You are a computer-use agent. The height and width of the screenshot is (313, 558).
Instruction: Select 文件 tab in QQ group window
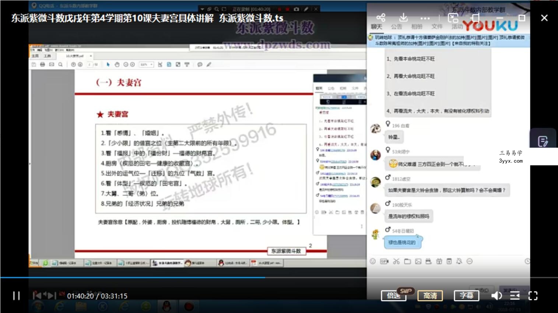click(437, 26)
